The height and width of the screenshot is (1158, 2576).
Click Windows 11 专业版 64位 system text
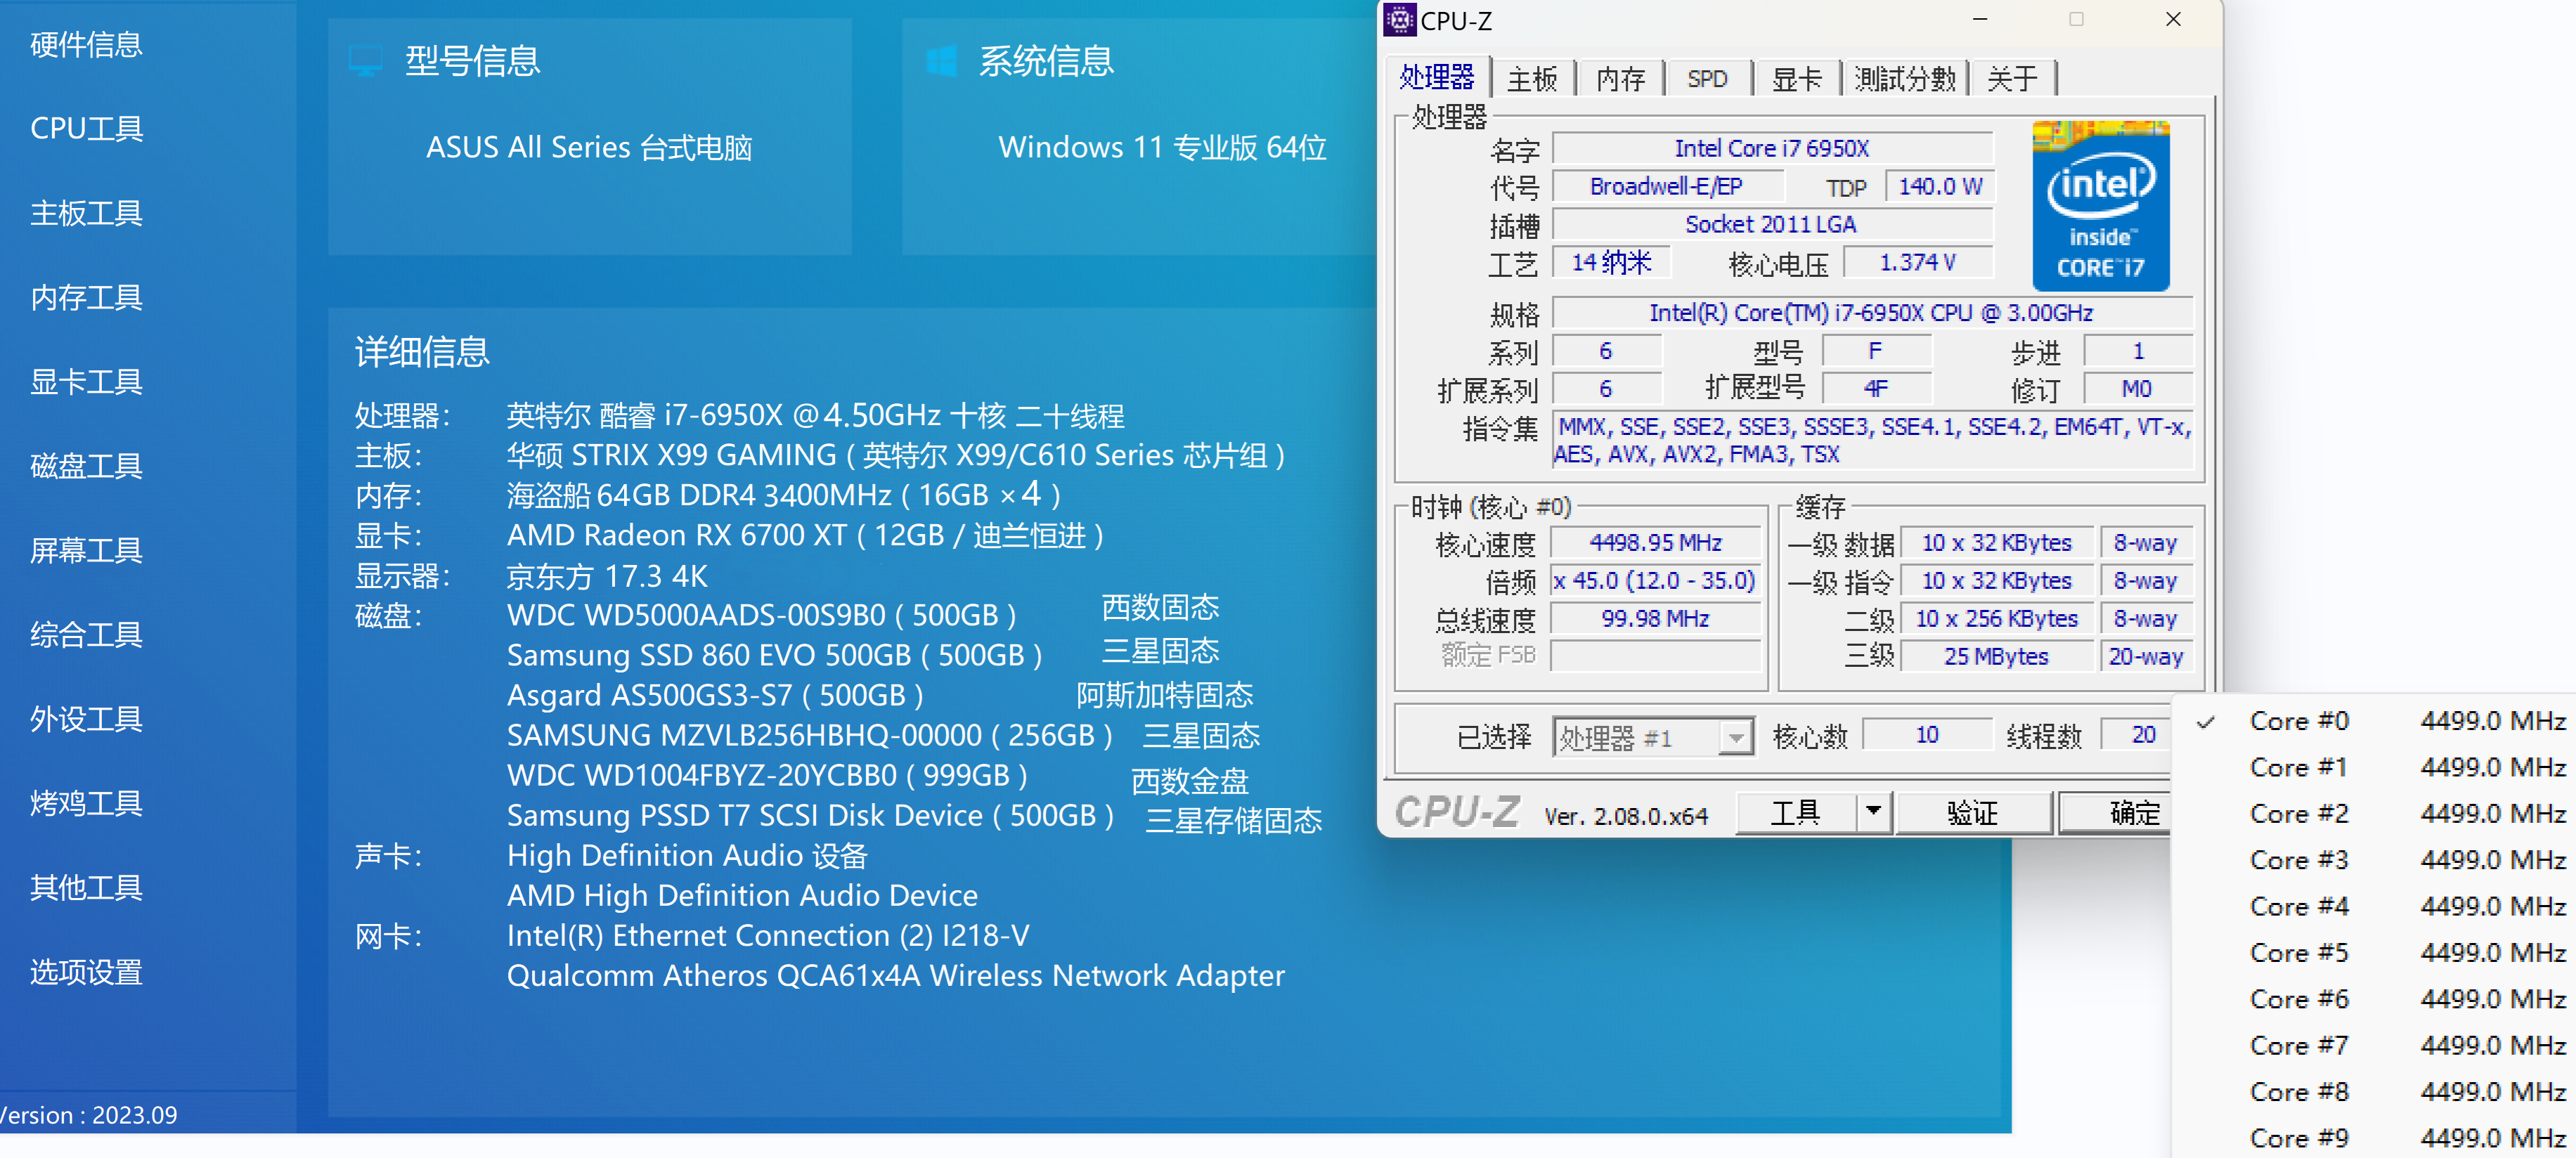tap(1162, 147)
